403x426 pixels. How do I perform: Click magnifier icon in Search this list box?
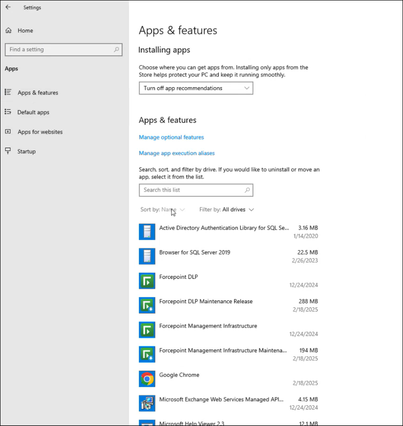[247, 190]
